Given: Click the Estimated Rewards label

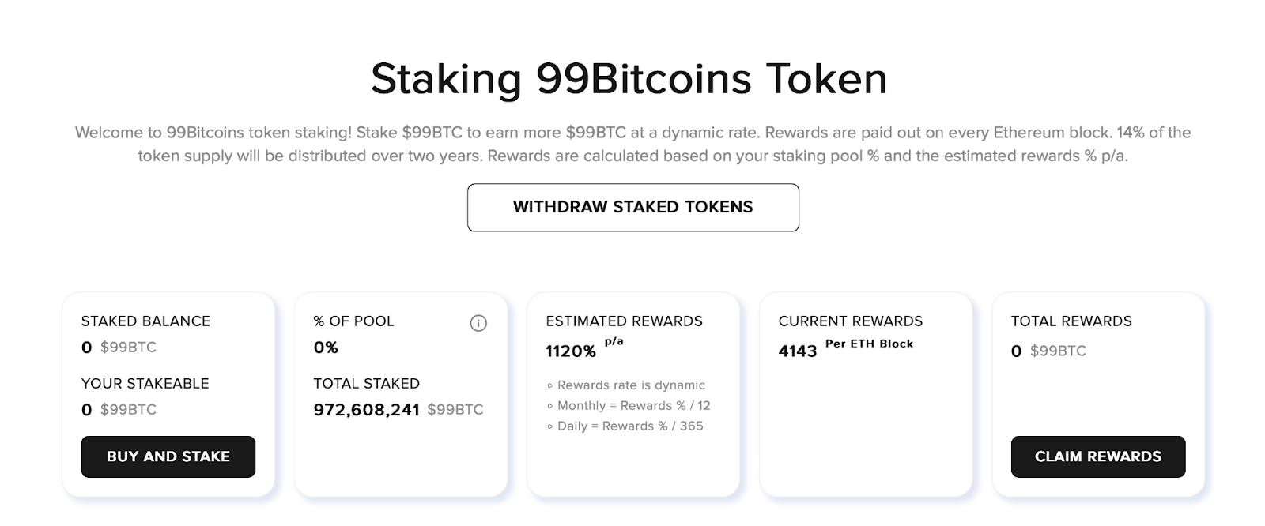Looking at the screenshot, I should pos(624,321).
